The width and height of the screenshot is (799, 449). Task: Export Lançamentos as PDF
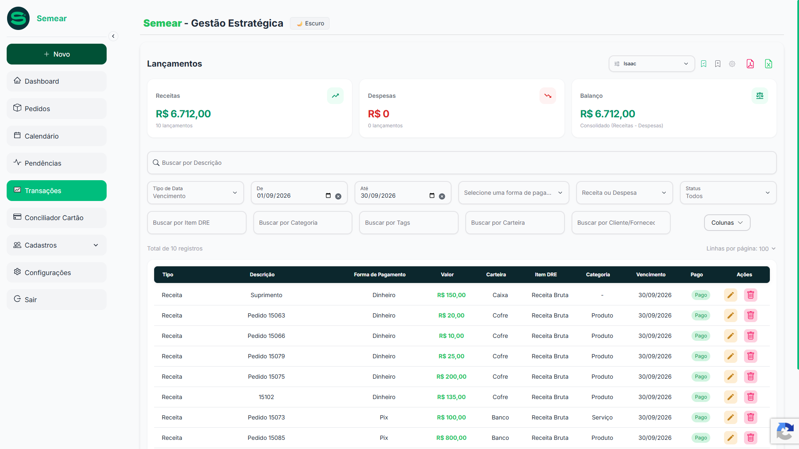750,64
